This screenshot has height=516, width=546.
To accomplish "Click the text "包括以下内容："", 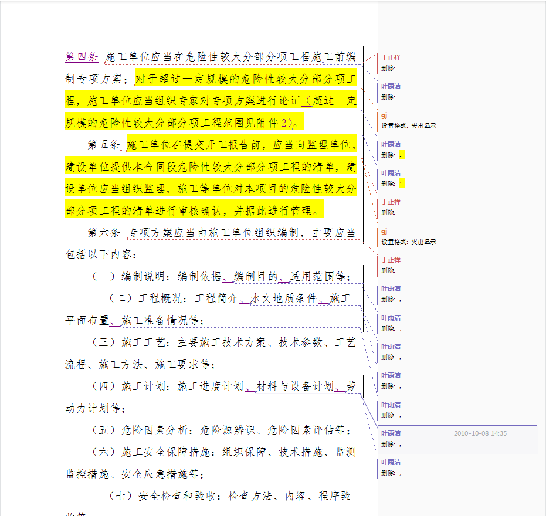I will [x=101, y=254].
